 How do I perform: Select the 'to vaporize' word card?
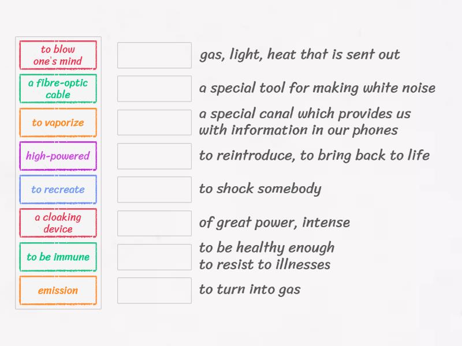pos(58,122)
